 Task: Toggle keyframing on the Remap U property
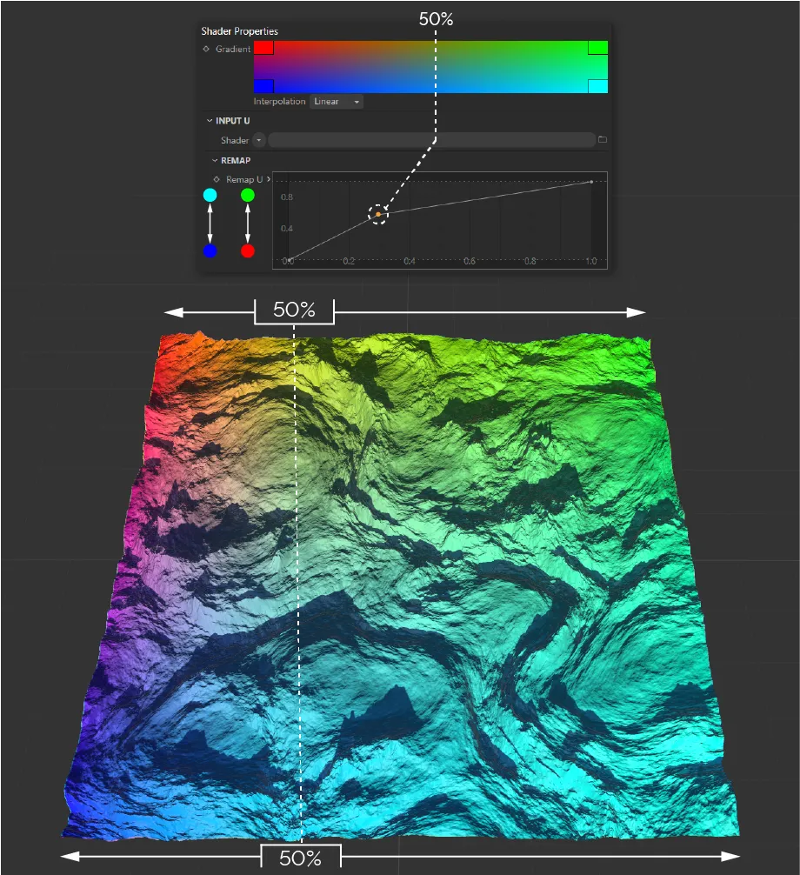(217, 179)
